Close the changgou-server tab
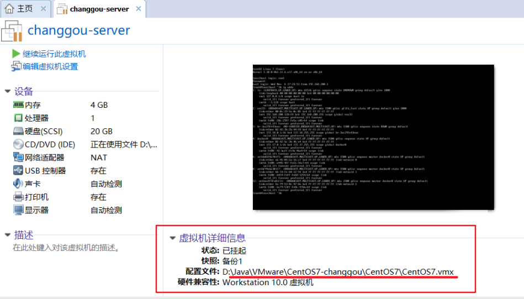The width and height of the screenshot is (524, 299). point(139,9)
